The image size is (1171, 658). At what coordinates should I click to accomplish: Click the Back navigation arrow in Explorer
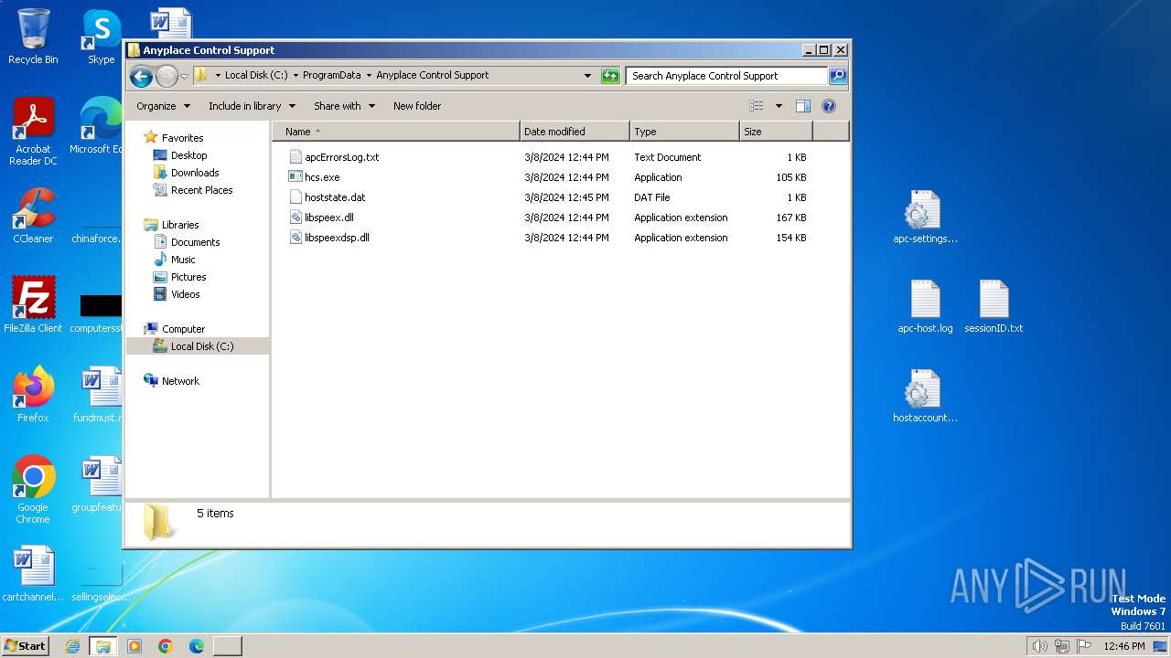[x=141, y=76]
